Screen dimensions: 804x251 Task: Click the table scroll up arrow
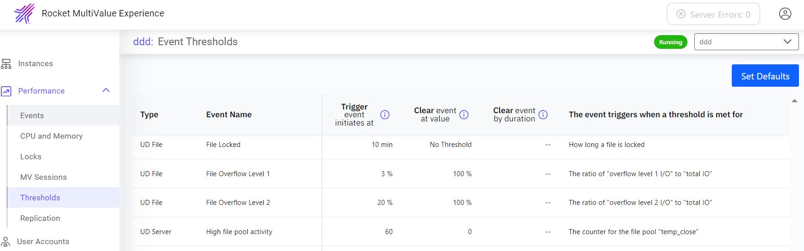tap(794, 101)
